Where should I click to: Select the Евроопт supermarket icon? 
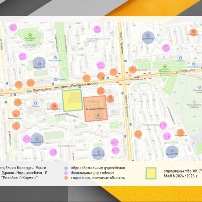point(180,58)
